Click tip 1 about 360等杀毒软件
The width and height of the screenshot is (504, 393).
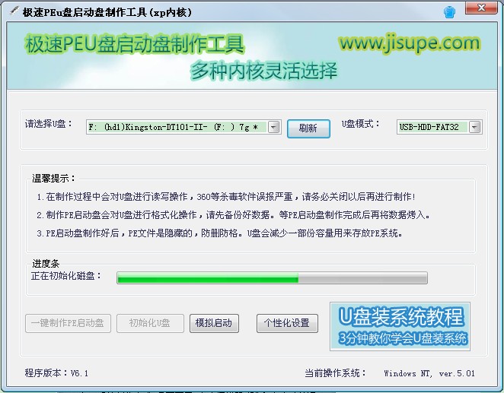226,197
